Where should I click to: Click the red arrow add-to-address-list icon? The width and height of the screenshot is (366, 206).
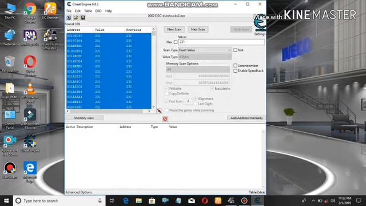pyautogui.click(x=159, y=111)
